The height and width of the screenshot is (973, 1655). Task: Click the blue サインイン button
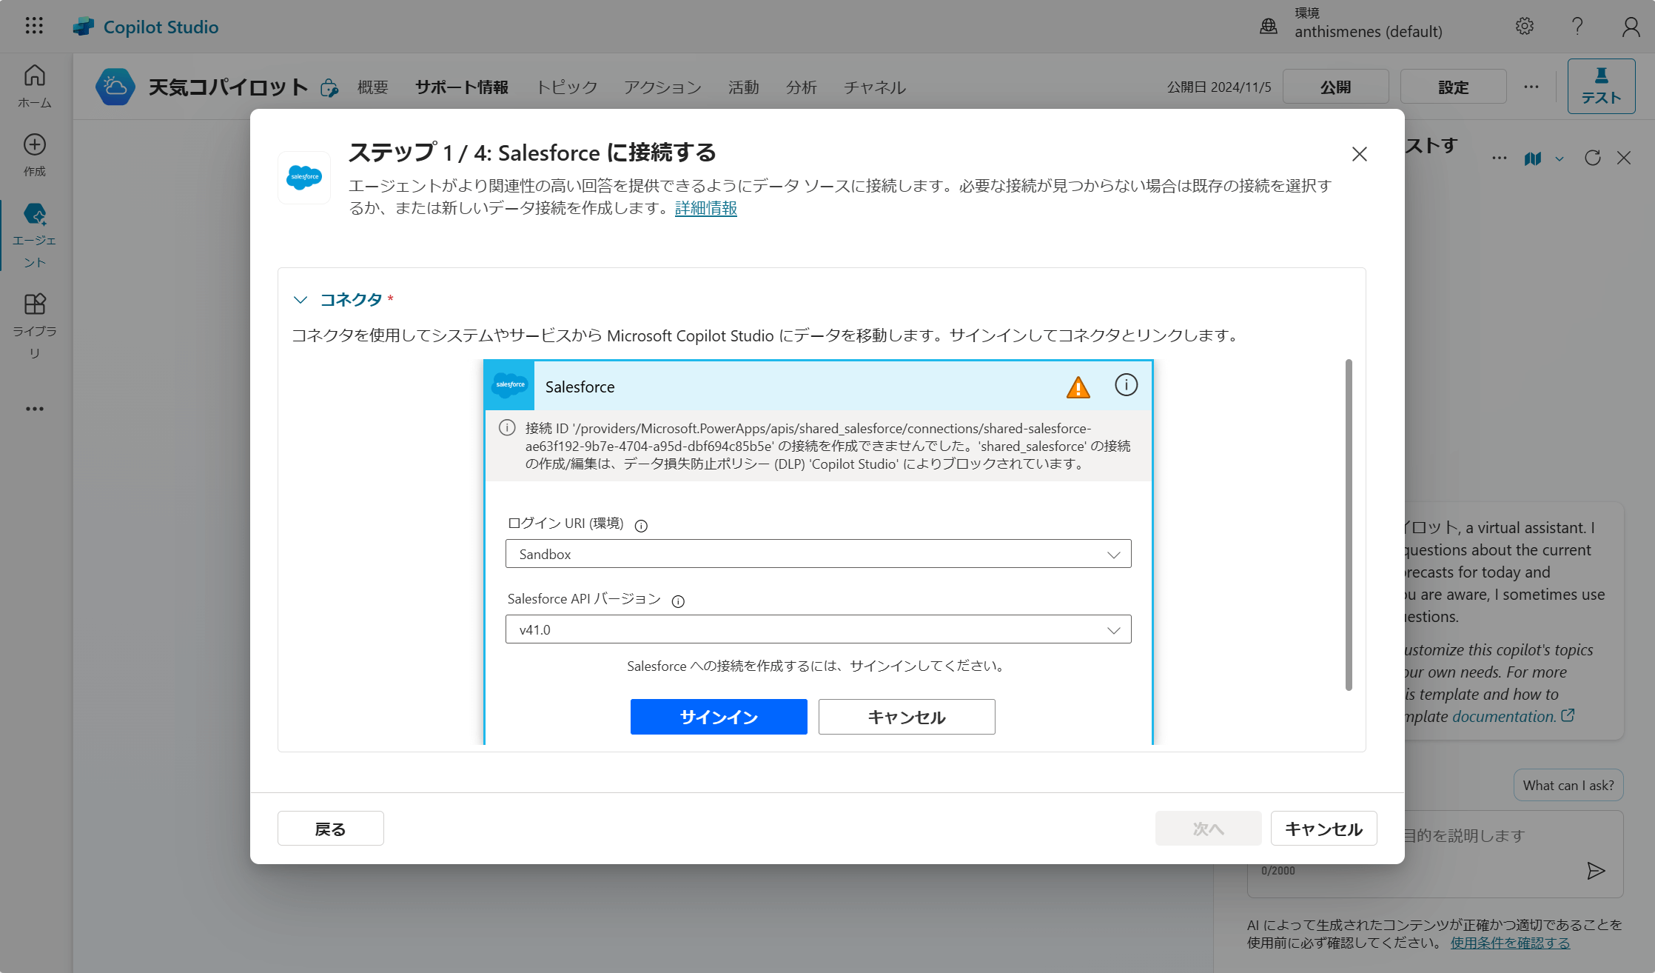coord(719,717)
